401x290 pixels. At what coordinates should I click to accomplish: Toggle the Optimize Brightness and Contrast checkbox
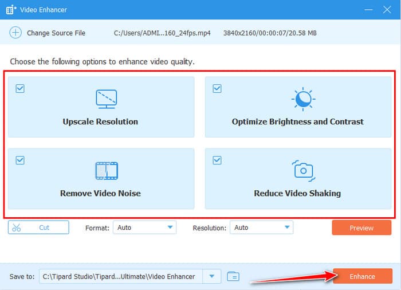coord(217,89)
